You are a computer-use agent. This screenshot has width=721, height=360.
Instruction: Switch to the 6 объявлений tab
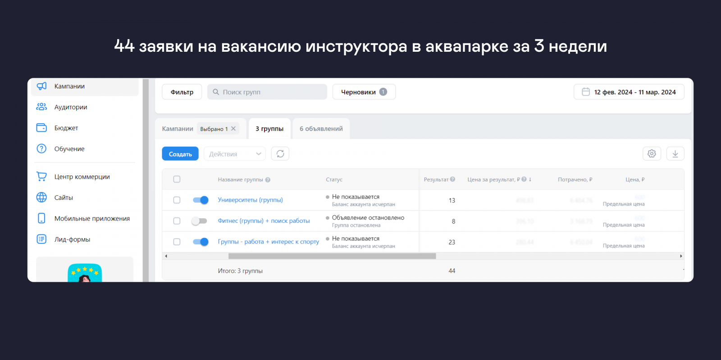tap(321, 129)
